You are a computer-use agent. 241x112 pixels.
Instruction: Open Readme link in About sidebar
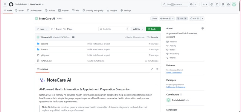pos(172,42)
